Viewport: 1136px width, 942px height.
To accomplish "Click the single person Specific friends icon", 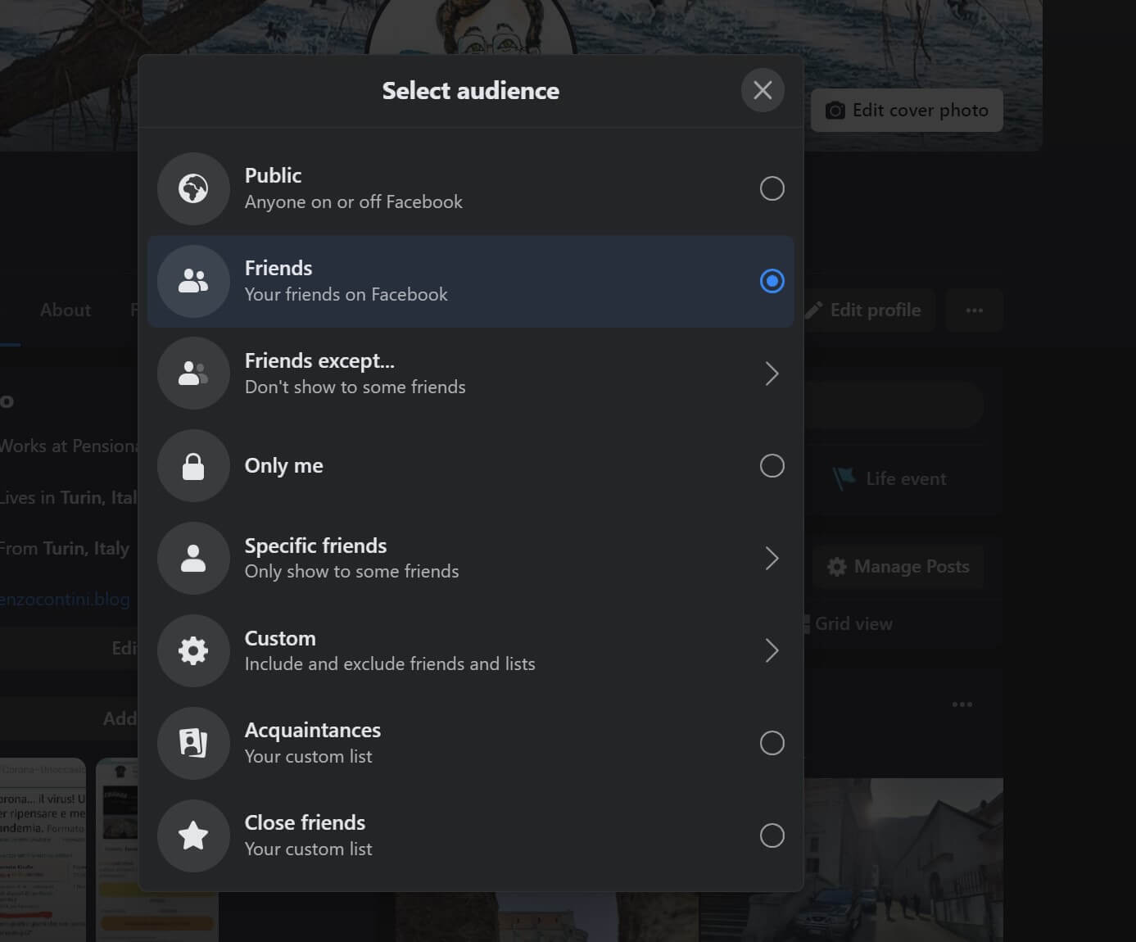I will [193, 559].
